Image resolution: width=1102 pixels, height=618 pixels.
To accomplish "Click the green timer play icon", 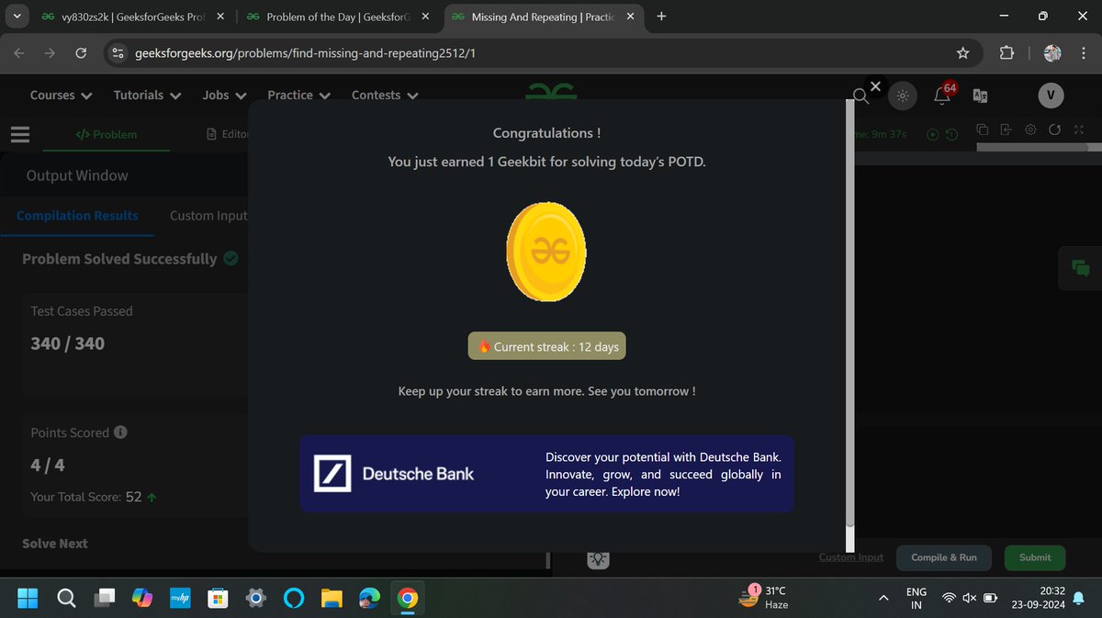I will point(933,134).
